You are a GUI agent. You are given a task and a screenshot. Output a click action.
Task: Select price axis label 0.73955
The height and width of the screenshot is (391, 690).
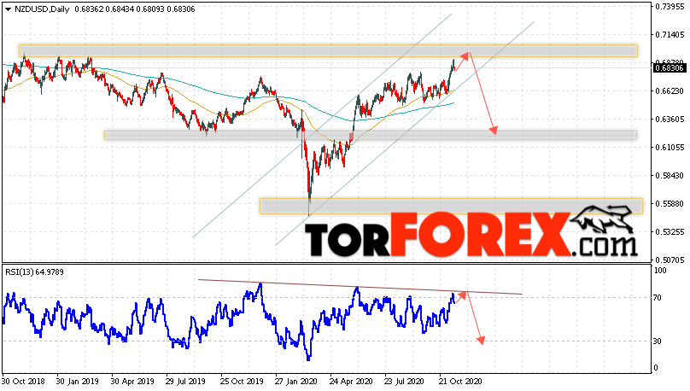point(670,7)
